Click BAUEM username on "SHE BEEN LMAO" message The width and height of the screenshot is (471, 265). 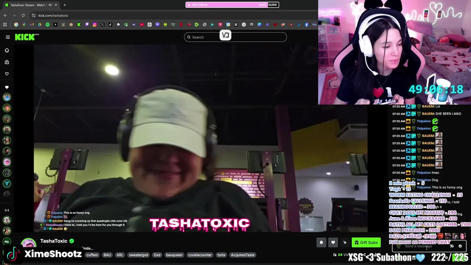click(428, 114)
